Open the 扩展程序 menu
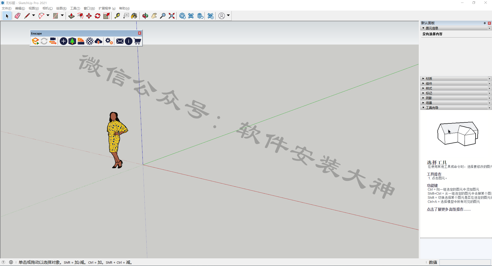This screenshot has width=492, height=266. click(x=107, y=8)
